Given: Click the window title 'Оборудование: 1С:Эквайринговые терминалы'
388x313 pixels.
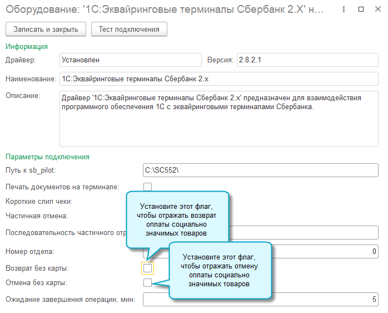Looking at the screenshot, I should click(165, 9).
